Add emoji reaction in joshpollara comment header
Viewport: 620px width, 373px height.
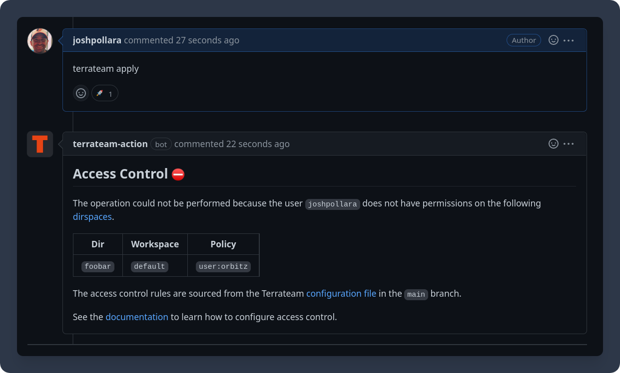click(554, 40)
